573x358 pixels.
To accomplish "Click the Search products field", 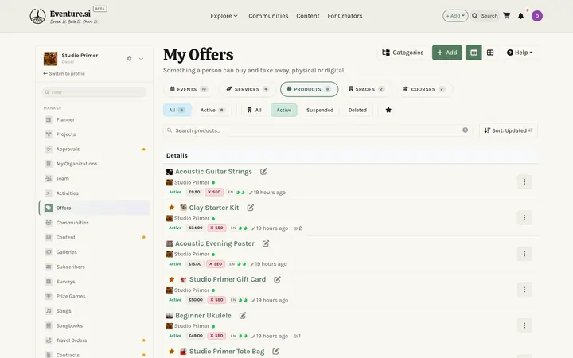I will [318, 130].
